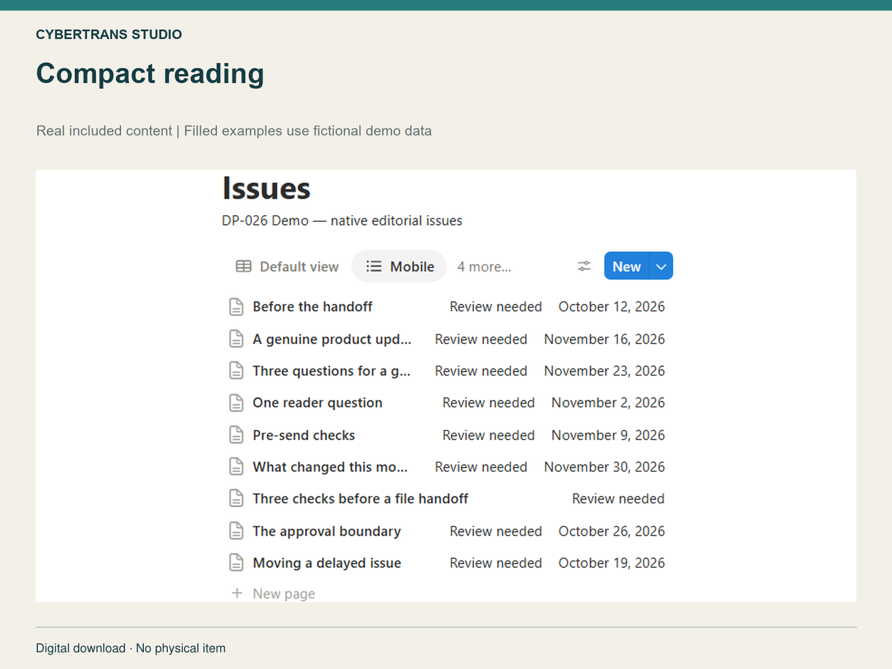
Task: Click the DP-026 Demo description line
Action: 342,221
